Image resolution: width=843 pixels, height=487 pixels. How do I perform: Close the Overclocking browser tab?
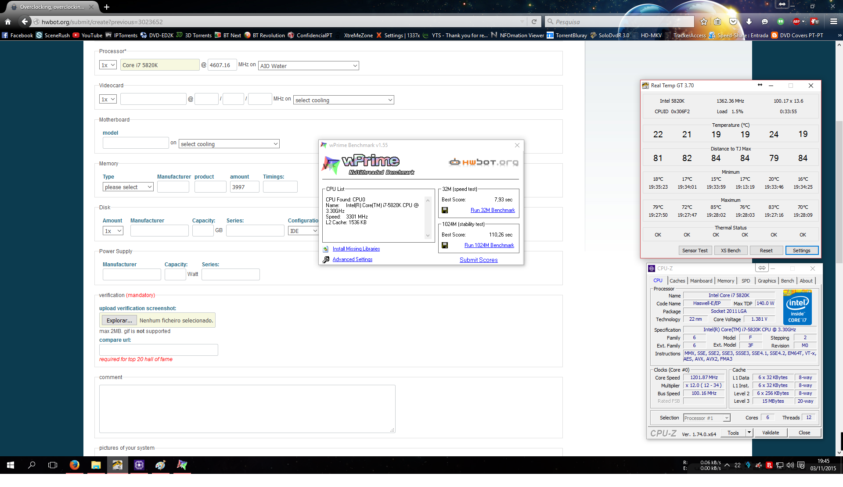[x=91, y=7]
